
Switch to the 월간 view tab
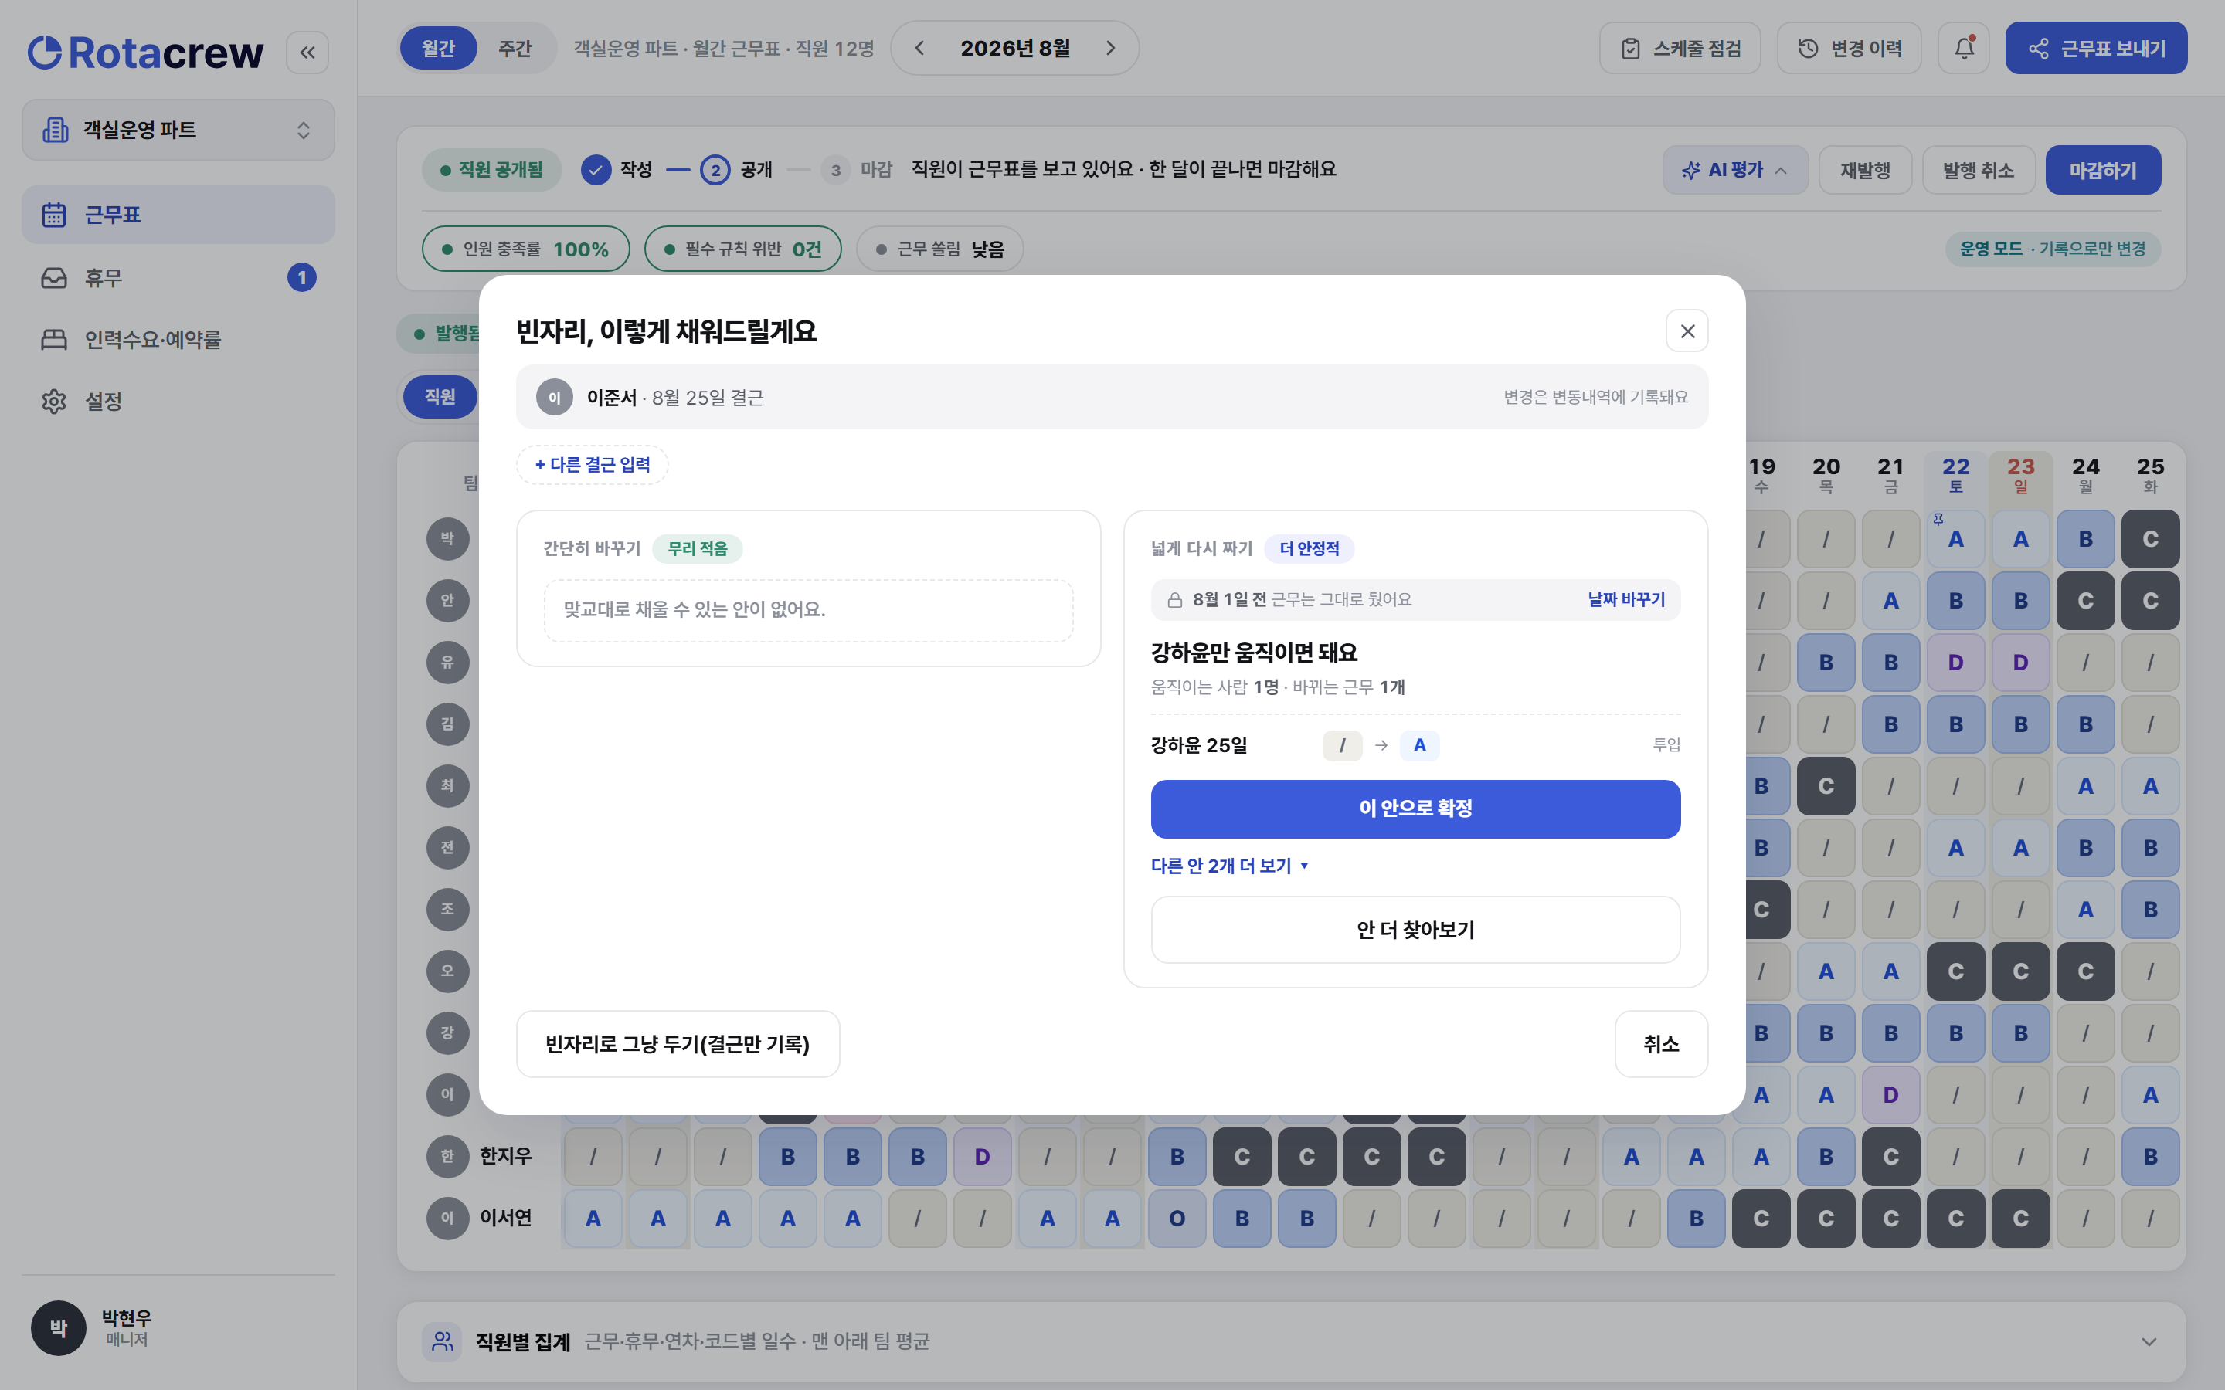point(437,48)
